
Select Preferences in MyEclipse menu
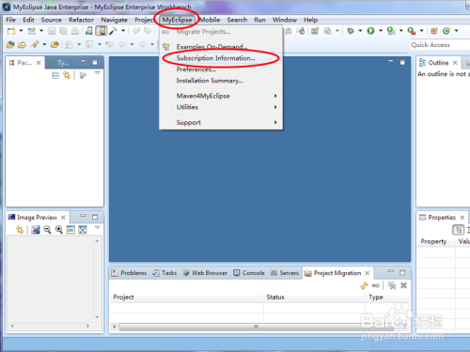click(x=221, y=69)
